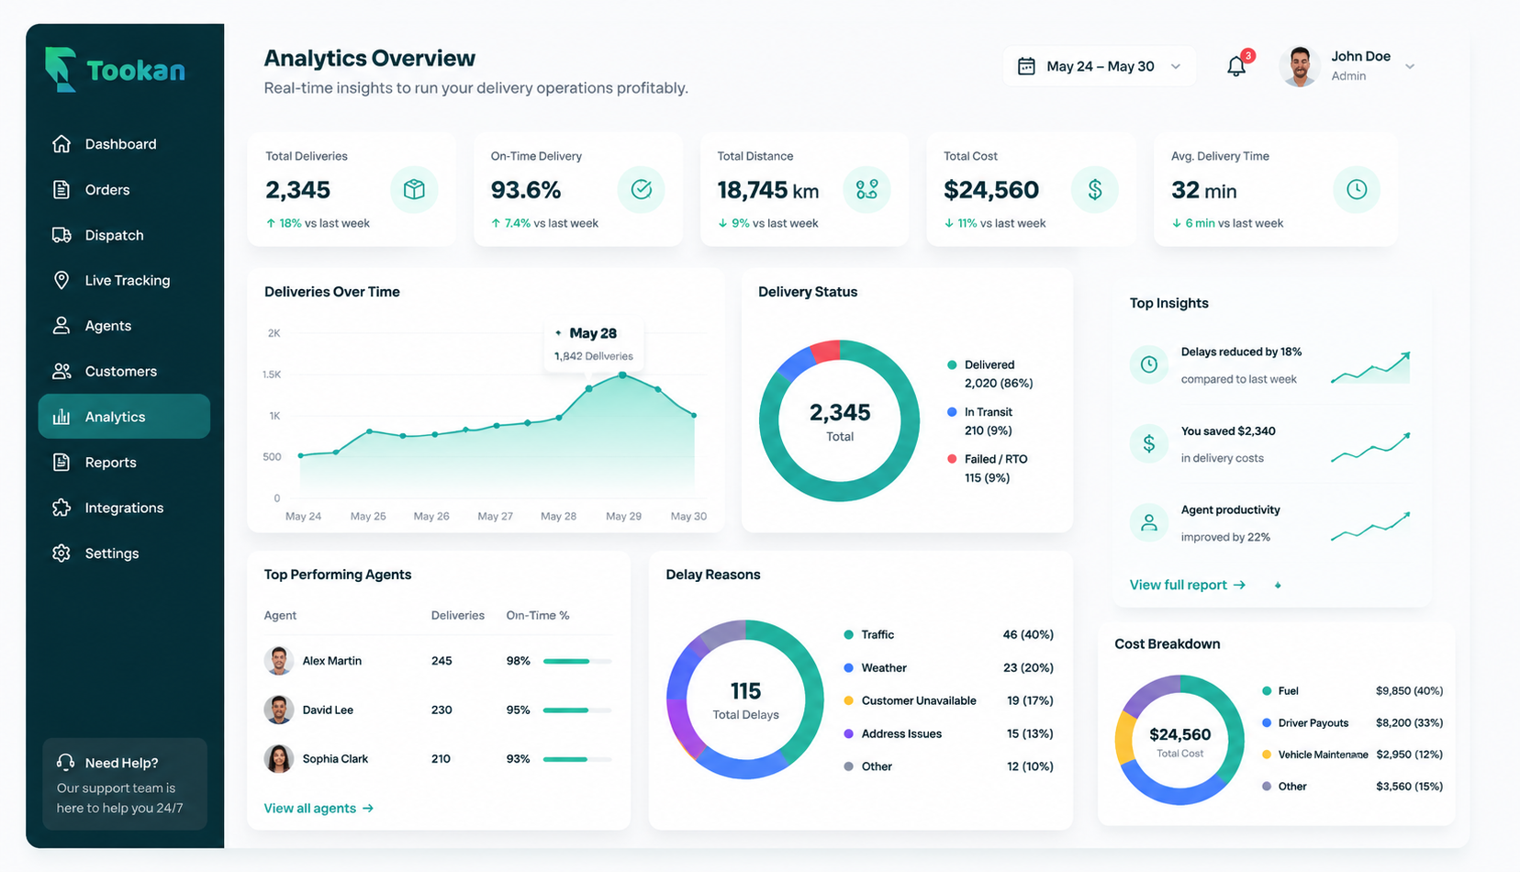Click the Delays reduced by 18% sparkline
The width and height of the screenshot is (1520, 872).
click(1370, 367)
